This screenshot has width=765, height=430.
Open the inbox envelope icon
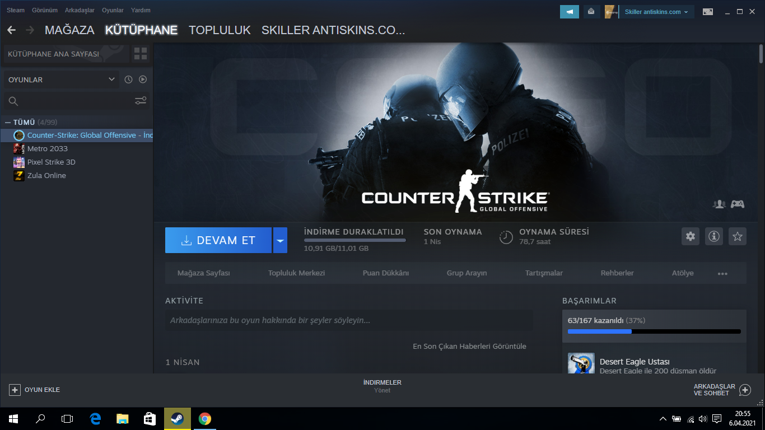(591, 12)
